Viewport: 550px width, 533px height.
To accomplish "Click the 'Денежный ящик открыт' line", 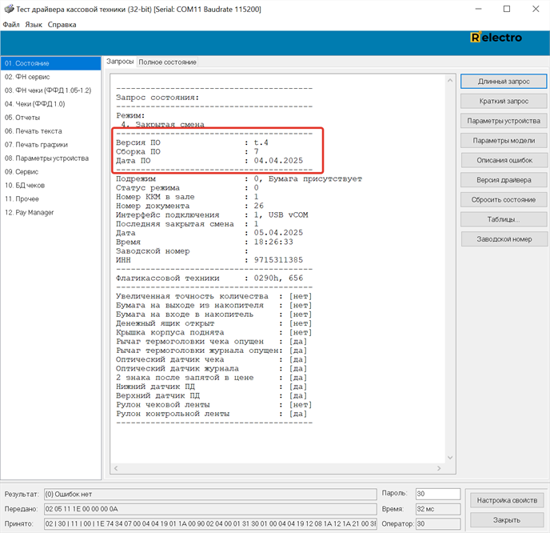I will [x=214, y=323].
